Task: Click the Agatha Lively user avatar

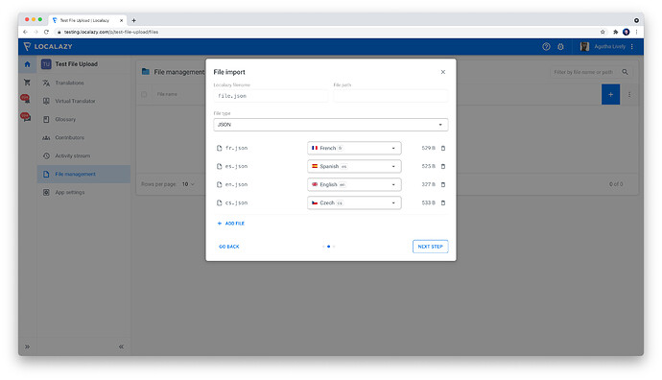Action: click(584, 46)
